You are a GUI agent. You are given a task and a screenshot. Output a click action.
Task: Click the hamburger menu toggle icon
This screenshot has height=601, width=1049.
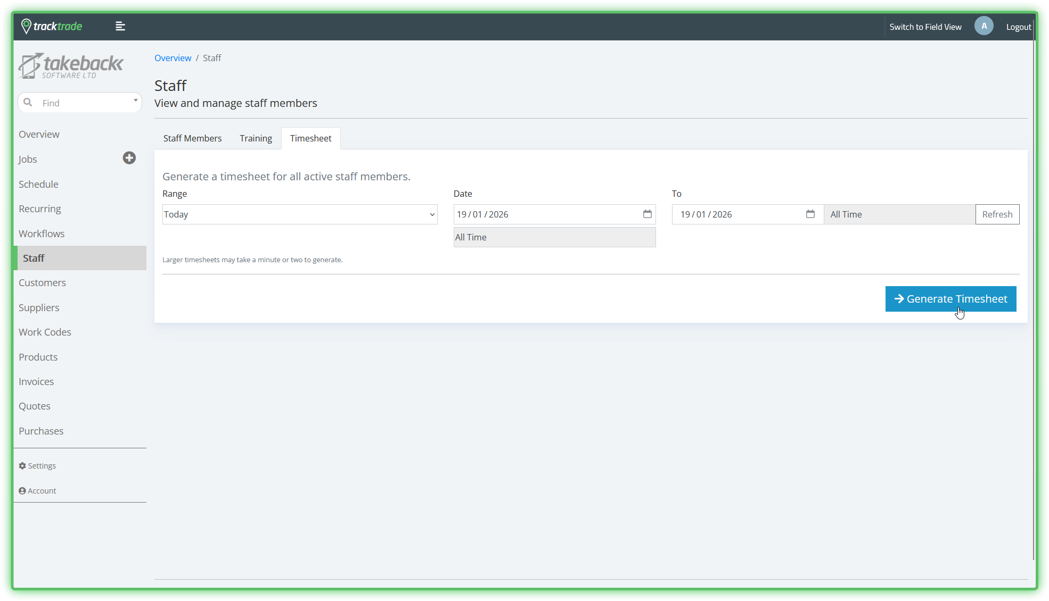[120, 26]
